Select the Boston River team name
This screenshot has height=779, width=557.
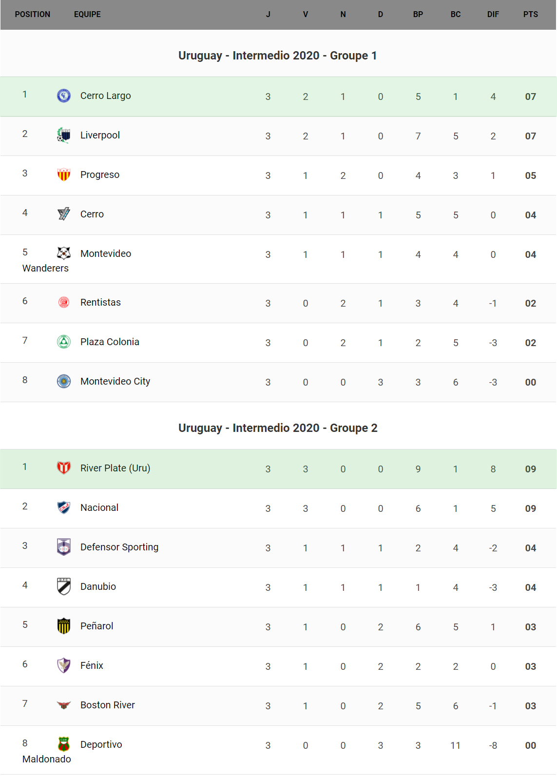tap(108, 705)
